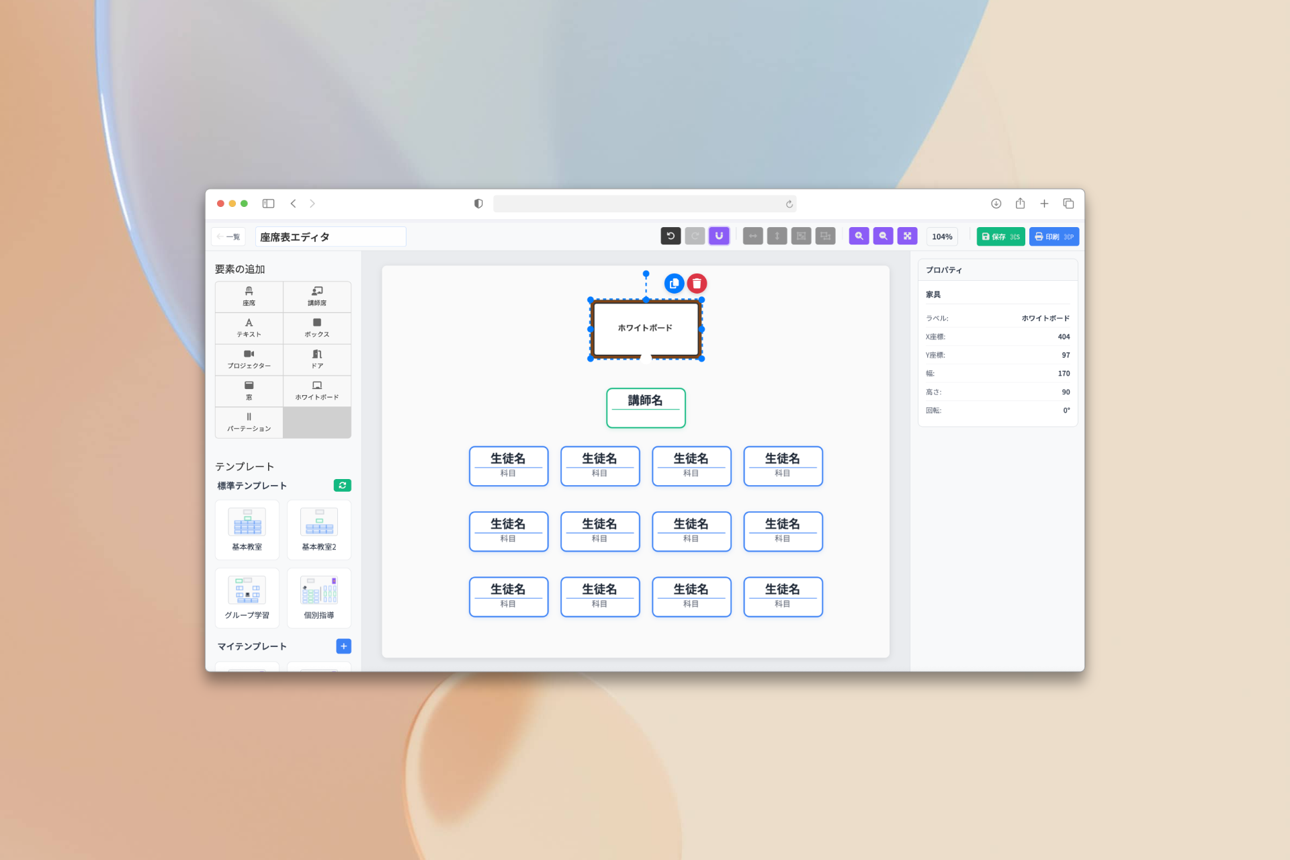Image resolution: width=1290 pixels, height=860 pixels.
Task: Open a new browser tab
Action: [x=1044, y=204]
